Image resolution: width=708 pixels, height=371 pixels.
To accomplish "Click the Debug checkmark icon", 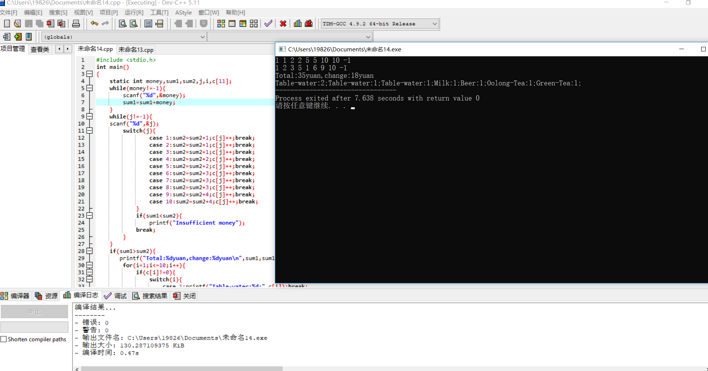I will tap(268, 23).
